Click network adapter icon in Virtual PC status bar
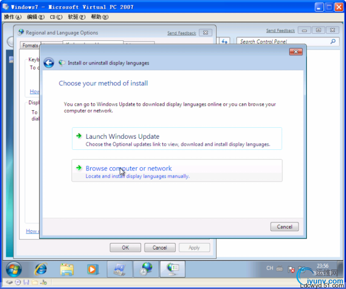The width and height of the screenshot is (346, 289). point(44,282)
